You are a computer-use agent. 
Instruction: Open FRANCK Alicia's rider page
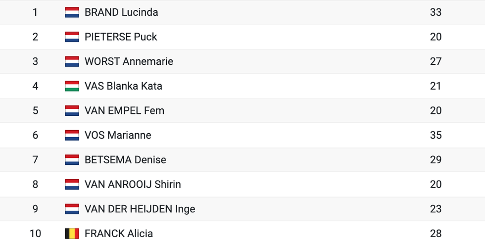(119, 234)
